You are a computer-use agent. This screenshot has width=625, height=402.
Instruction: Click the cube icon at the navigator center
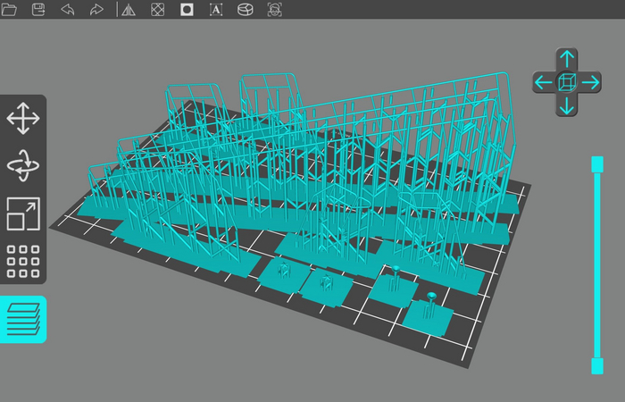point(566,82)
